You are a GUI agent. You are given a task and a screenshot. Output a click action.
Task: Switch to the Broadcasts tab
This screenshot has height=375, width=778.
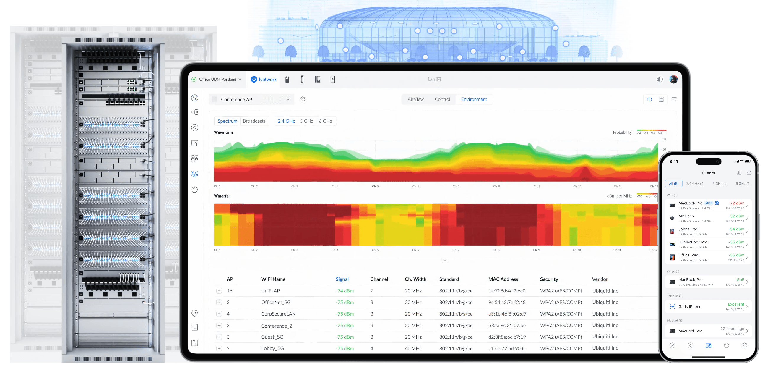click(x=254, y=121)
